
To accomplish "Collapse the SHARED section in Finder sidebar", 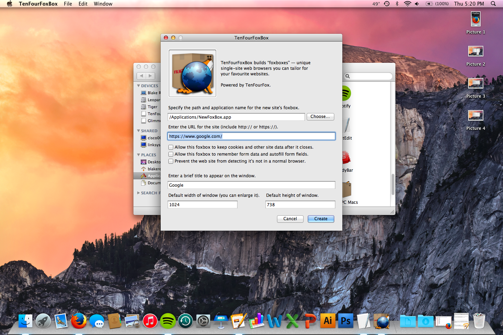I will pos(138,131).
